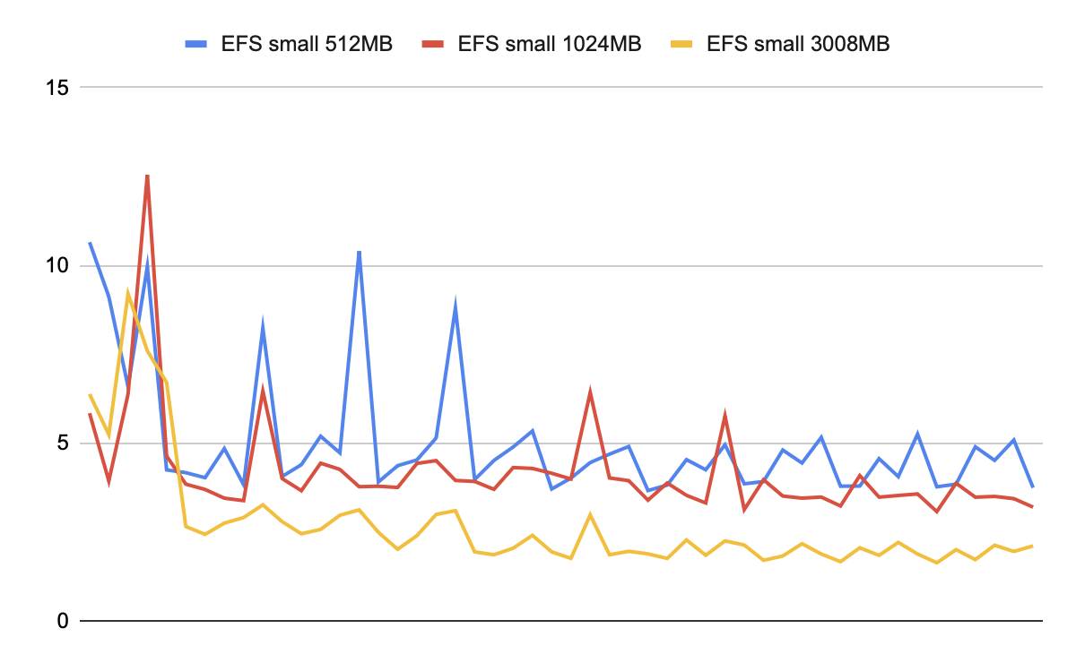The height and width of the screenshot is (663, 1076).
Task: Click the red legend swatch for 1024MB
Action: 432,44
